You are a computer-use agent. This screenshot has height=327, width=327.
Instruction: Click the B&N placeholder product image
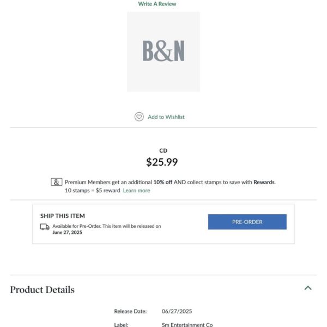click(163, 51)
